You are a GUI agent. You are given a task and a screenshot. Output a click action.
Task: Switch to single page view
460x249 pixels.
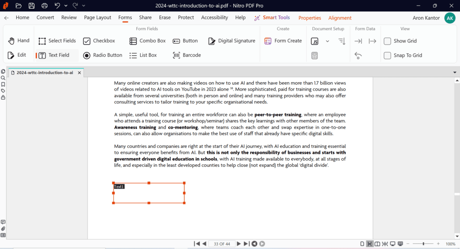[x=362, y=244]
